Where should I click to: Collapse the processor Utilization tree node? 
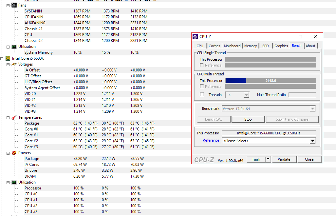[x=8, y=183]
